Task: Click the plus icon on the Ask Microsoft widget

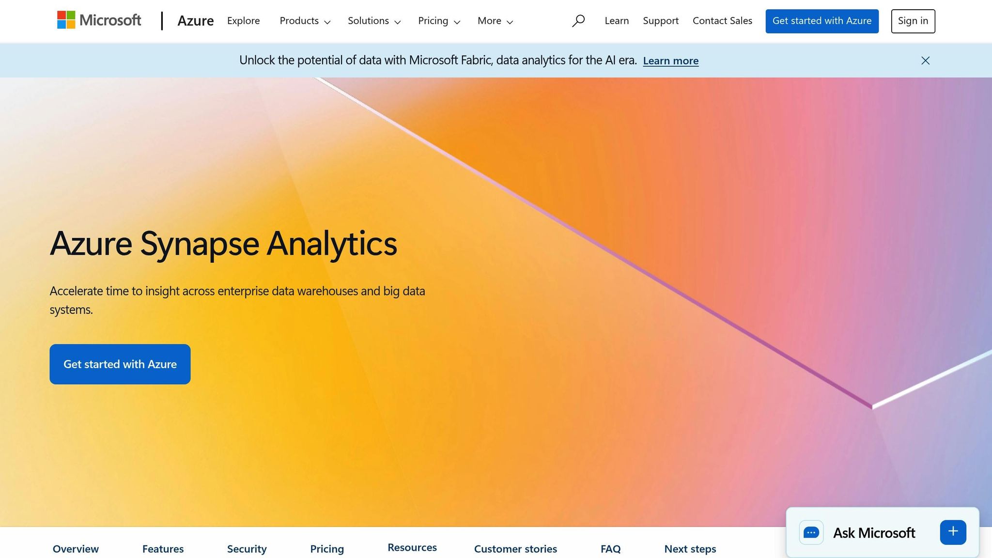Action: pyautogui.click(x=952, y=532)
